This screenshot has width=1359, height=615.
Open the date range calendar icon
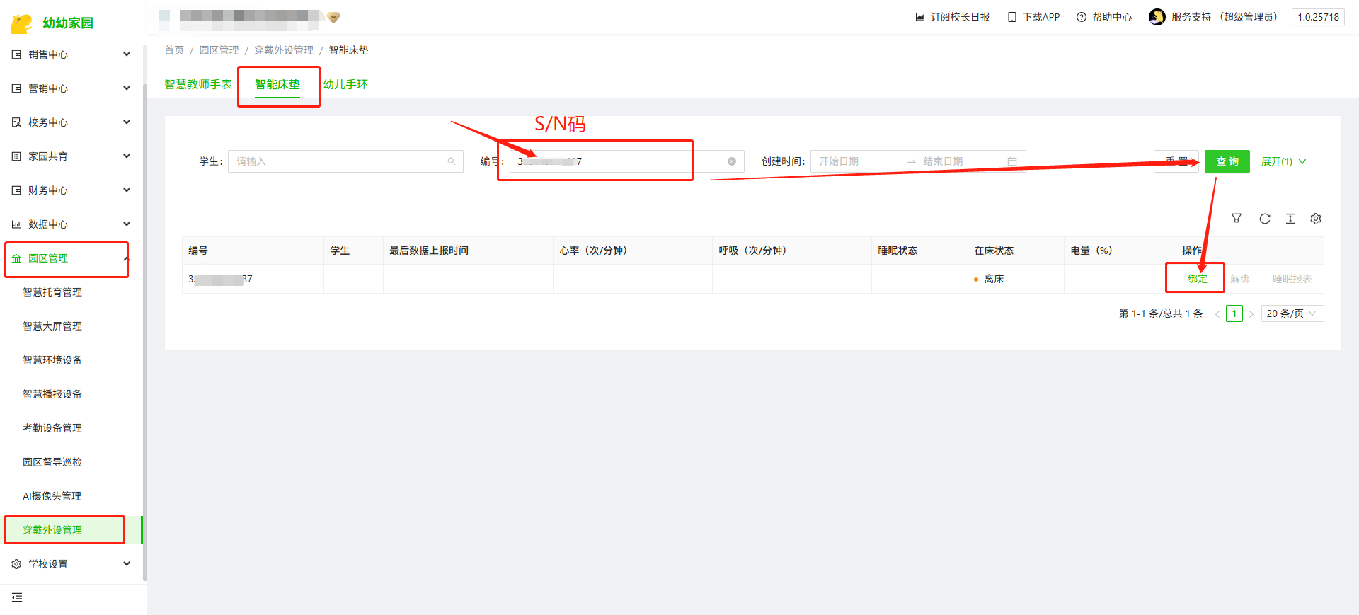pyautogui.click(x=1012, y=161)
